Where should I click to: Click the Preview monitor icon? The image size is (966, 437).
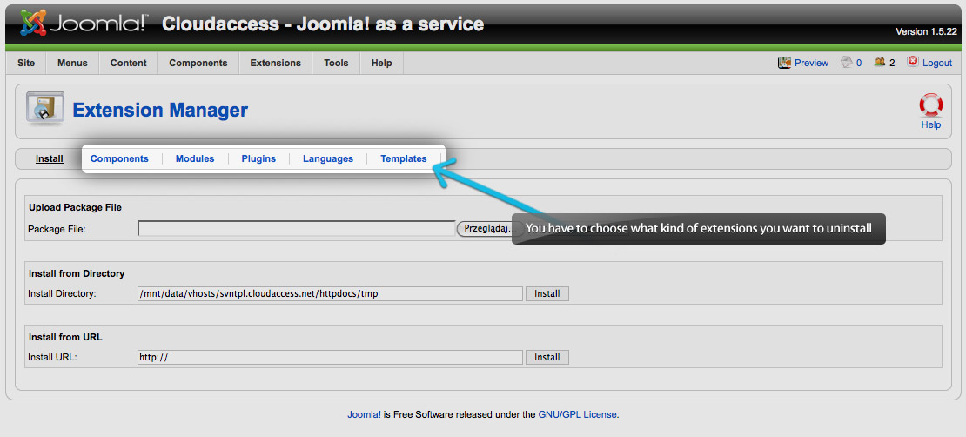(x=784, y=63)
